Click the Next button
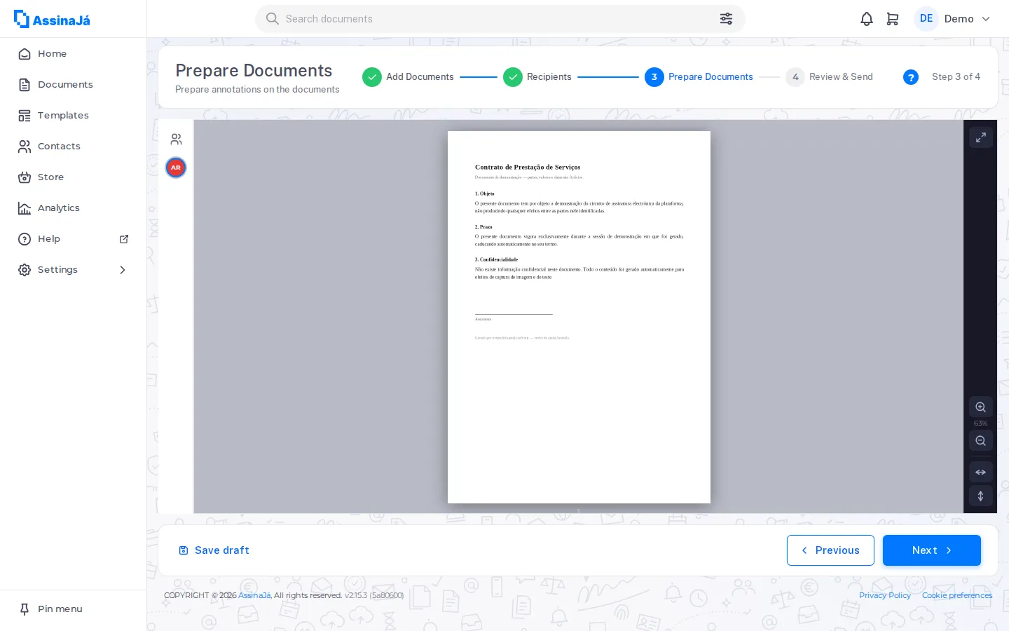This screenshot has width=1009, height=631. [931, 550]
